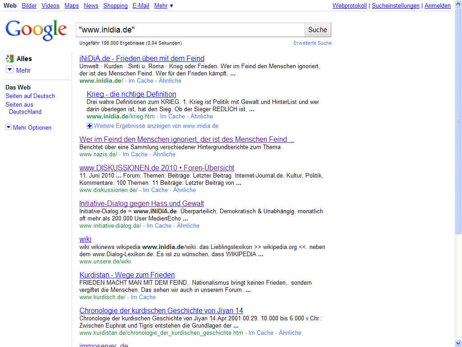This screenshot has width=462, height=347.
Task: Open the wiki result link
Action: click(85, 239)
